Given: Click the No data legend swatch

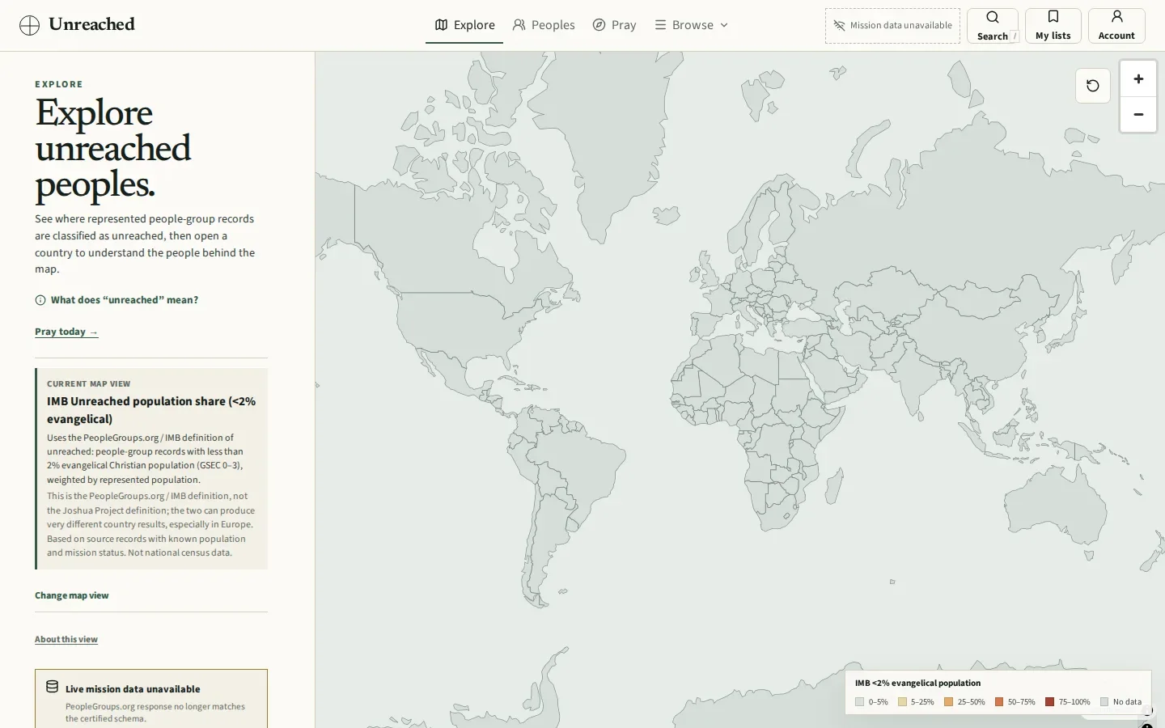Looking at the screenshot, I should (x=1104, y=702).
